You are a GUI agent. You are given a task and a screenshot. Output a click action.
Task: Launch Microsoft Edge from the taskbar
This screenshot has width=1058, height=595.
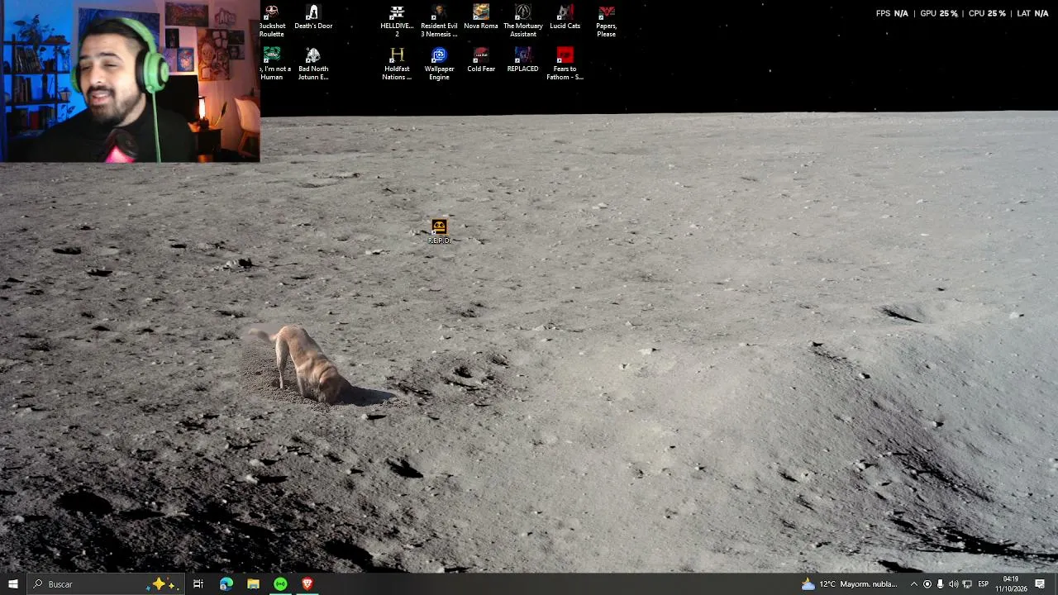[226, 584]
